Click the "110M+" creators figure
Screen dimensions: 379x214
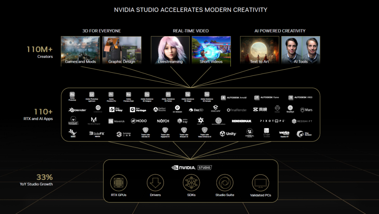click(39, 49)
